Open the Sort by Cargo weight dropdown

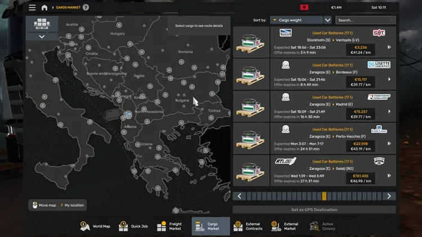(297, 20)
